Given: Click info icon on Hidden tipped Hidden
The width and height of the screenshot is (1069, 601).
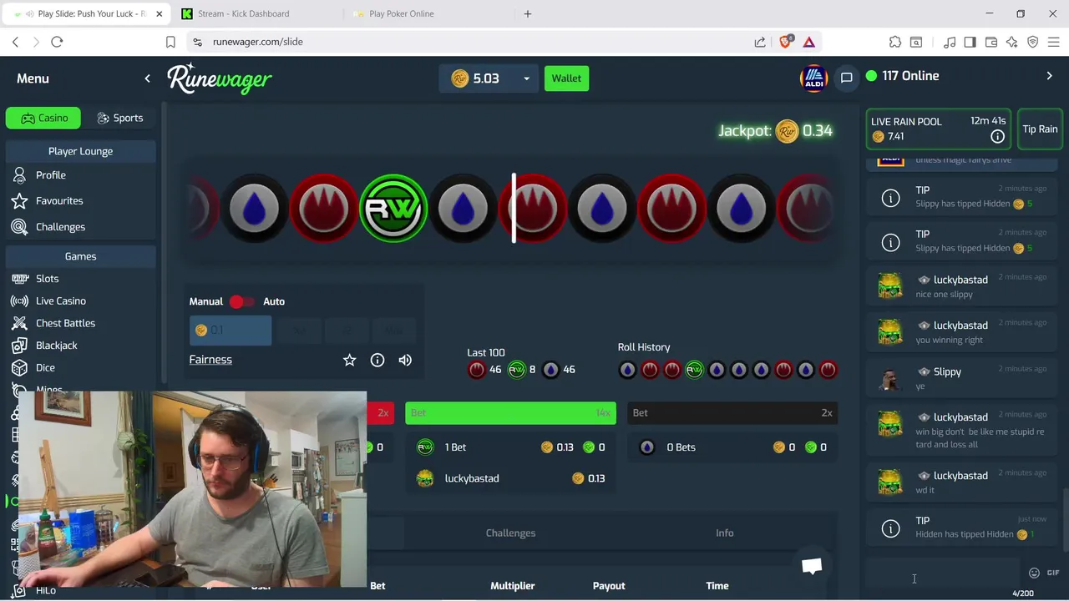Looking at the screenshot, I should coord(891,528).
